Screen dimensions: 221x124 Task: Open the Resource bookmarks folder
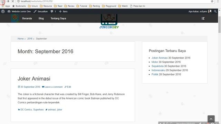pyautogui.click(x=46, y=6)
